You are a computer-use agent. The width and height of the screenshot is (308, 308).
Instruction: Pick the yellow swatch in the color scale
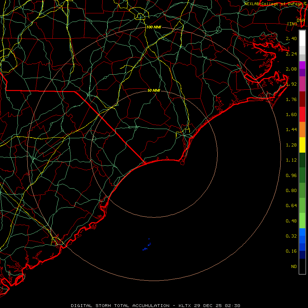[302, 145]
